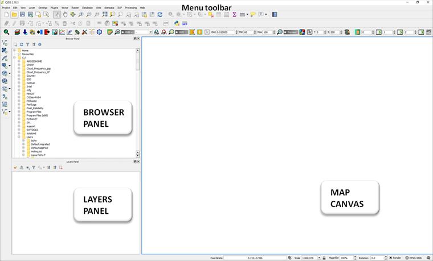Toggle extents display beside coordinate field
The image size is (433, 261).
click(290, 258)
